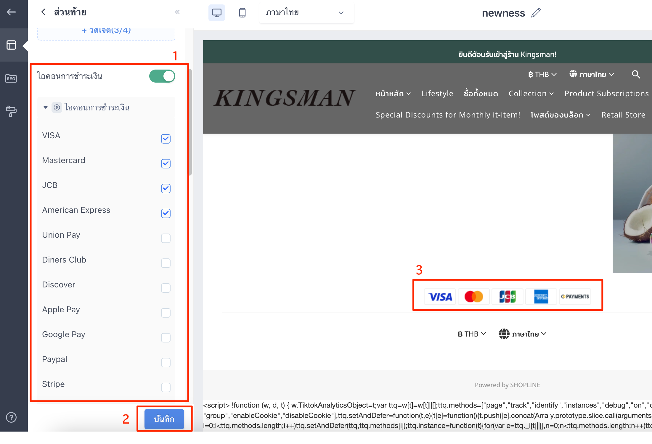
Task: Open the SEO settings icon
Action: [11, 78]
